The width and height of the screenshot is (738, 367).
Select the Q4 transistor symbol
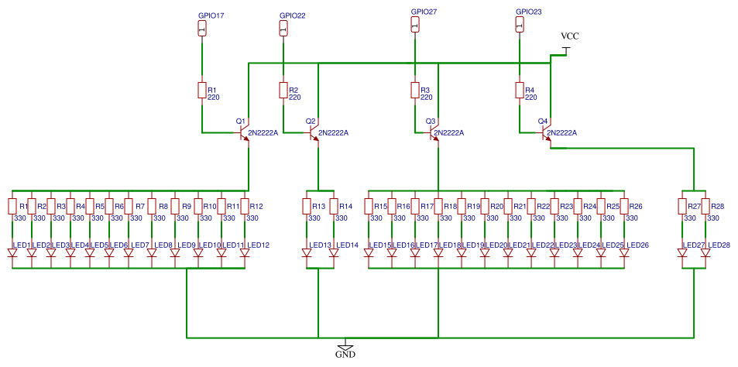(547, 133)
